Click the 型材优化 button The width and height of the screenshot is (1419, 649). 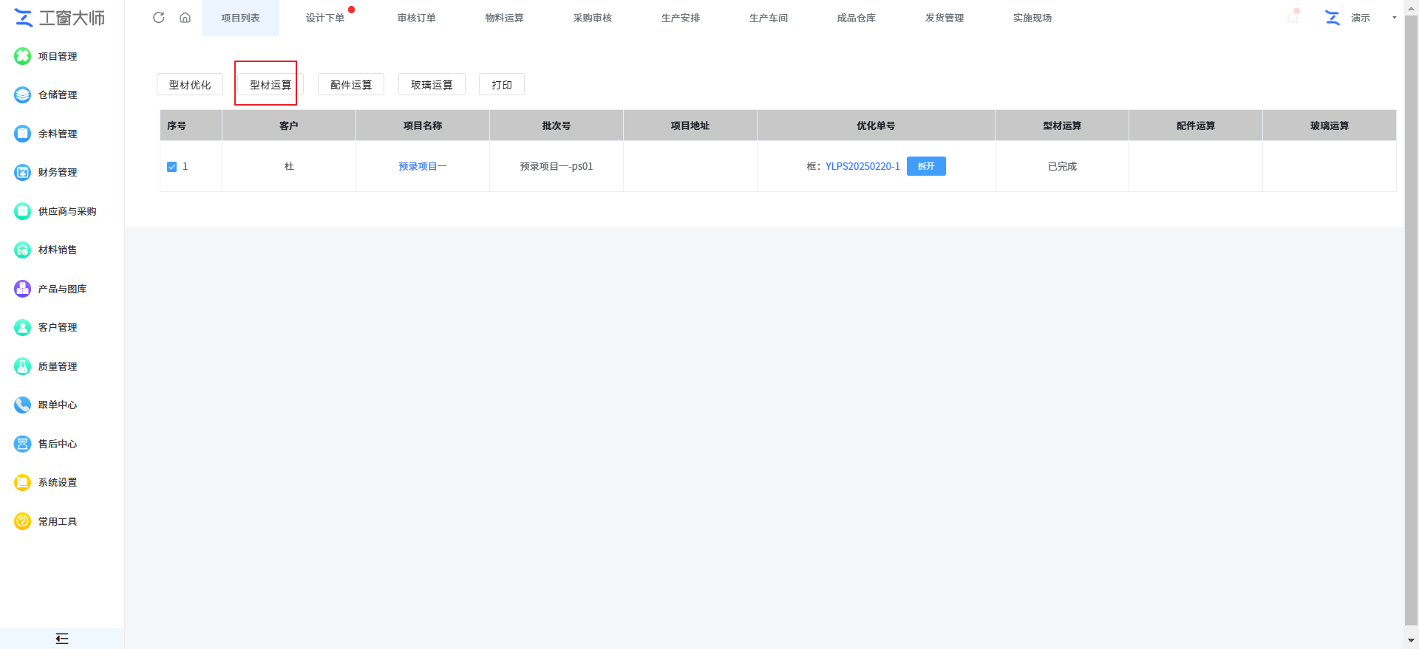point(190,85)
